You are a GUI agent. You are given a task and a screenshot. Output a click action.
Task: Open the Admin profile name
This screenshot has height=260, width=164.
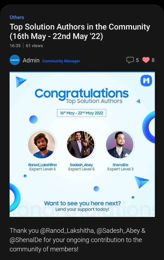[x=31, y=60]
